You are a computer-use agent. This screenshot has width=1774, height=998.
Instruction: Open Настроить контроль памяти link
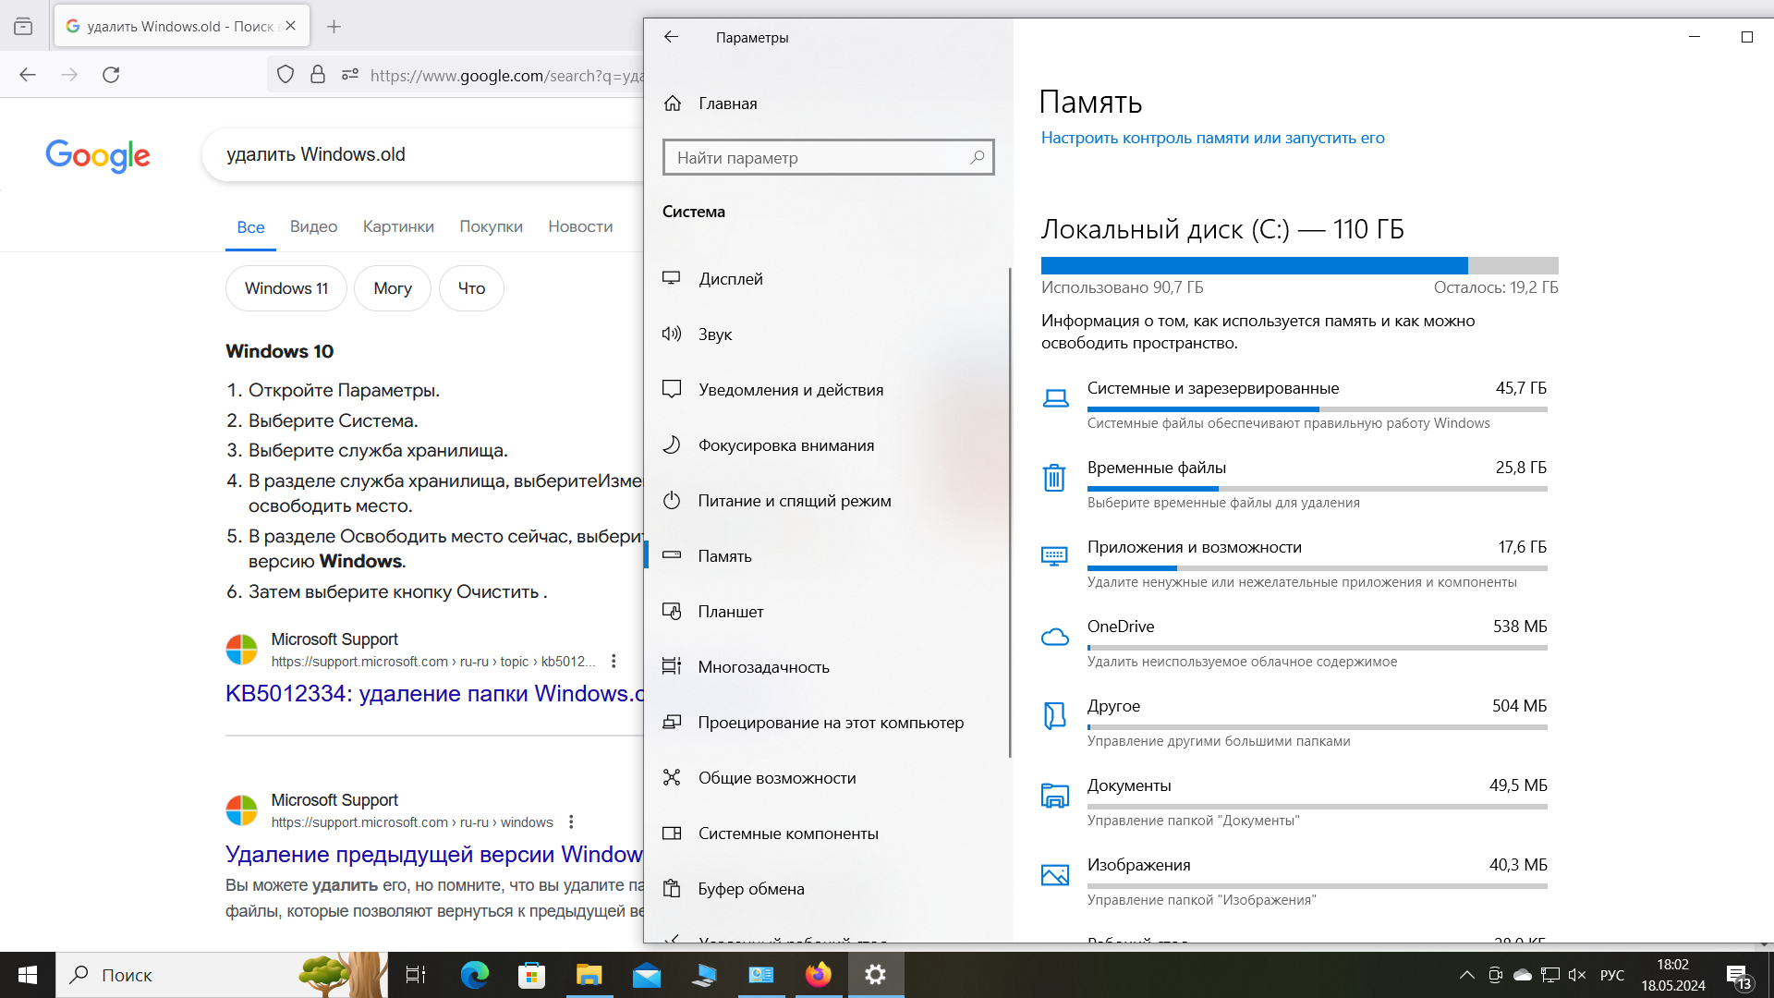(x=1212, y=138)
